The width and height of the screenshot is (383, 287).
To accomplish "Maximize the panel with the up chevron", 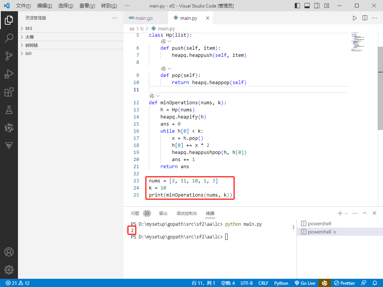I will (365, 213).
